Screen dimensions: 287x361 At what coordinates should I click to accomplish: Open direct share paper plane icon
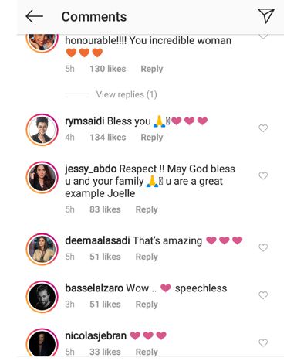[266, 15]
